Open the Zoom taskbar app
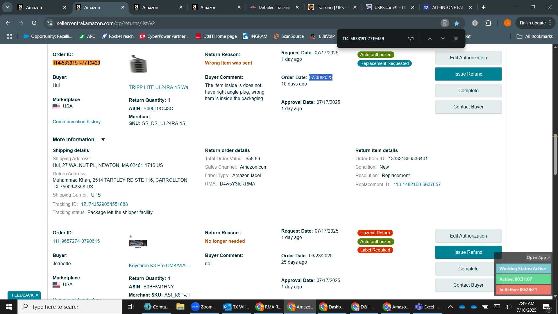 [204, 307]
